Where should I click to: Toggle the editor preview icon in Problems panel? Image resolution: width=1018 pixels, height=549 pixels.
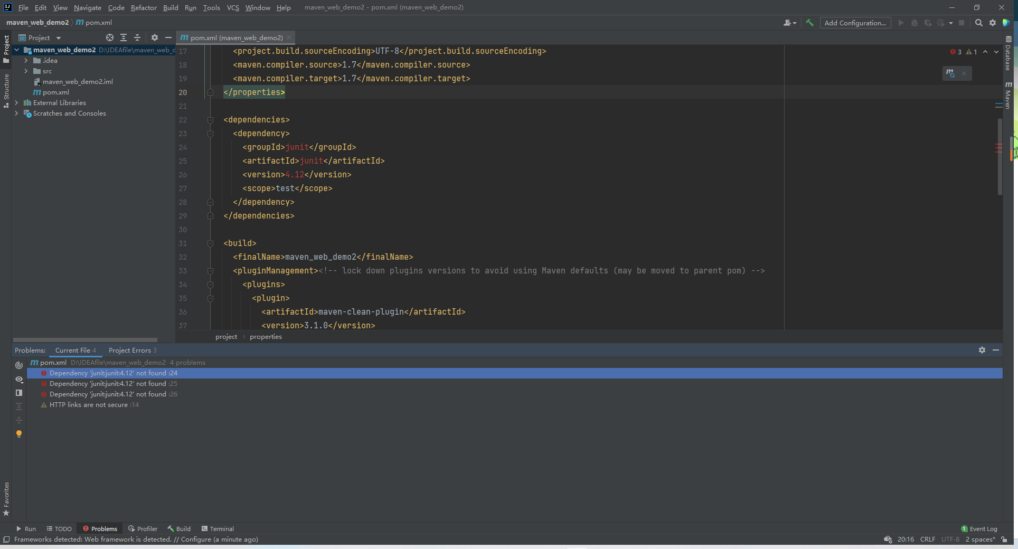click(x=19, y=393)
